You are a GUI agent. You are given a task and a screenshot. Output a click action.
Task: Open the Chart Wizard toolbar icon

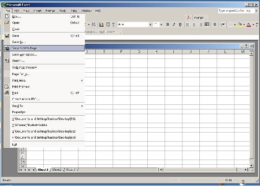click(101, 25)
